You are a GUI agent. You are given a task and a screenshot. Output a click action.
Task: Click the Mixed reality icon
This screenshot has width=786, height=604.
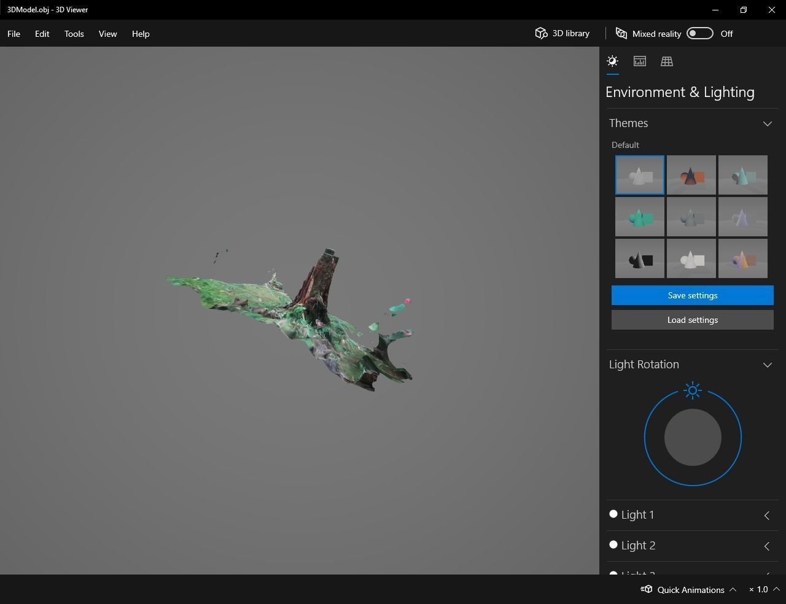click(x=621, y=33)
